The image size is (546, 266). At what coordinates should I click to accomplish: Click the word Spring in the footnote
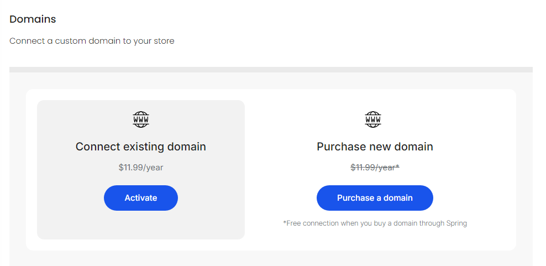456,223
